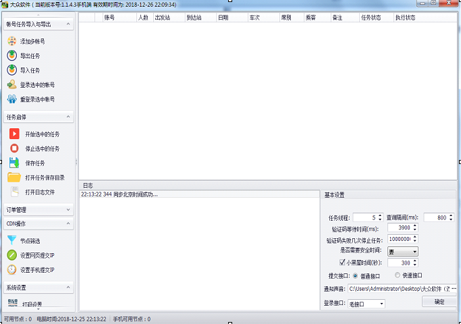Increase 任务线程 value with up arrow
461x324 pixels.
coord(380,215)
